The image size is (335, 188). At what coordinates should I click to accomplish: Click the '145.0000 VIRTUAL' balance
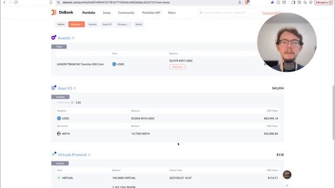[124, 178]
